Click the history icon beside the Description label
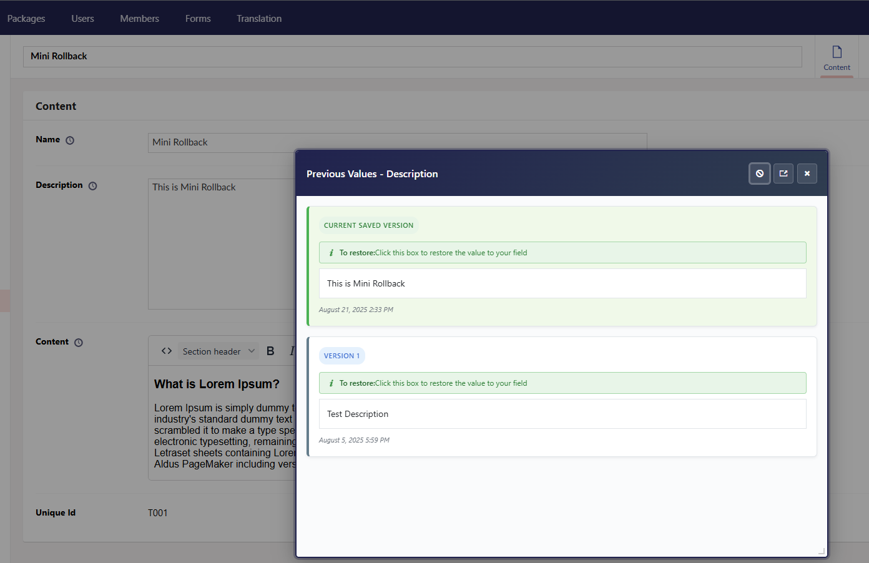 92,185
